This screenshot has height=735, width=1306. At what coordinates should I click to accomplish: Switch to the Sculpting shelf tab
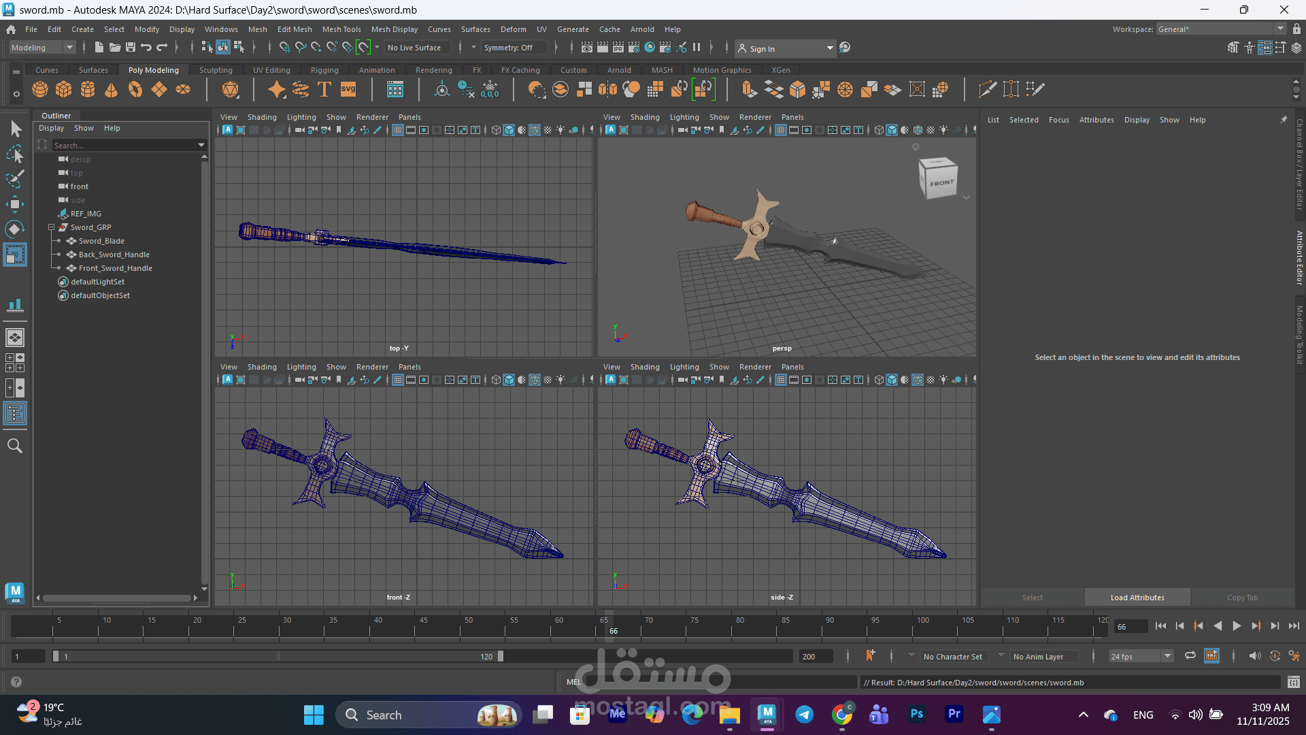216,70
